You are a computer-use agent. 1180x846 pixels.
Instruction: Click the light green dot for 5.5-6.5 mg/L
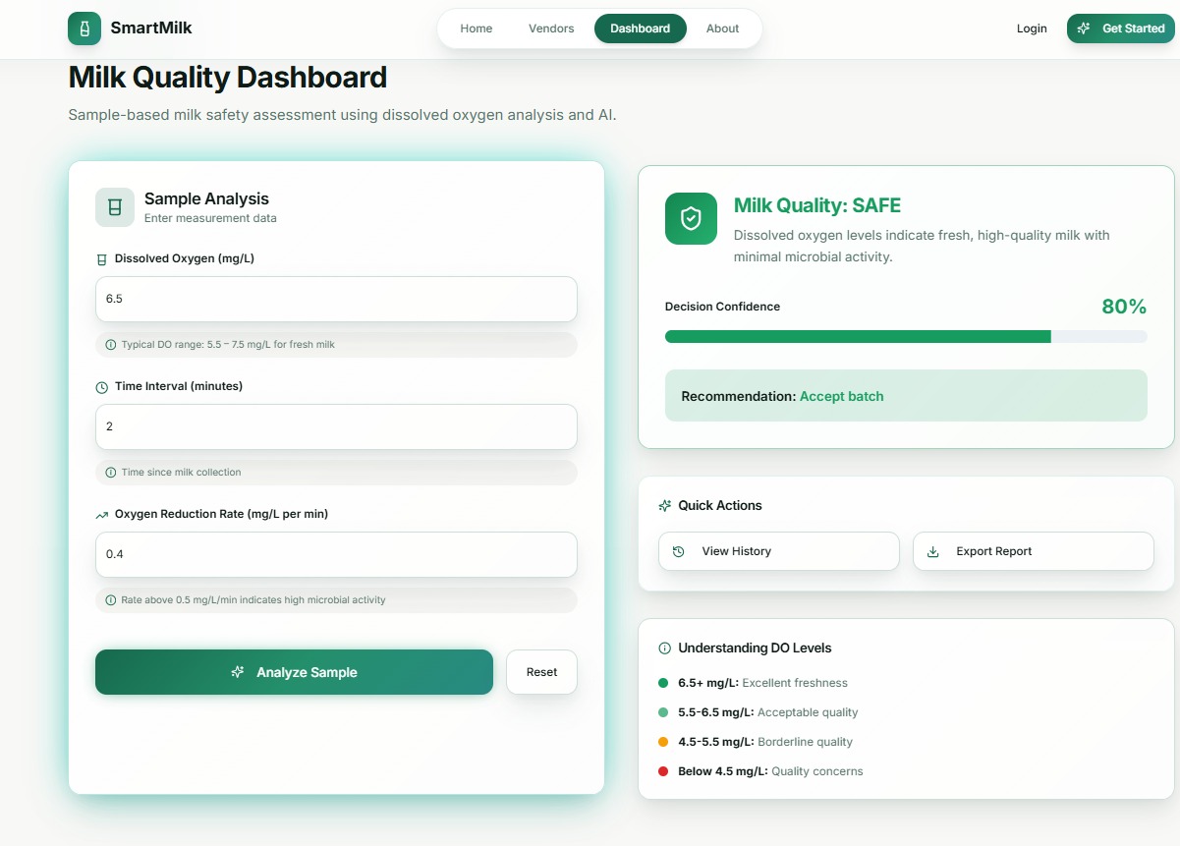pyautogui.click(x=663, y=712)
